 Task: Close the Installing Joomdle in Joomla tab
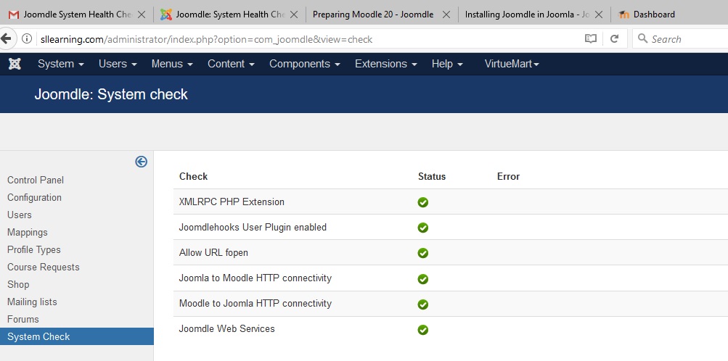pos(599,14)
